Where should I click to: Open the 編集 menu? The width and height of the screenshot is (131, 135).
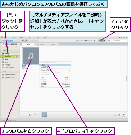[x=21, y=37]
